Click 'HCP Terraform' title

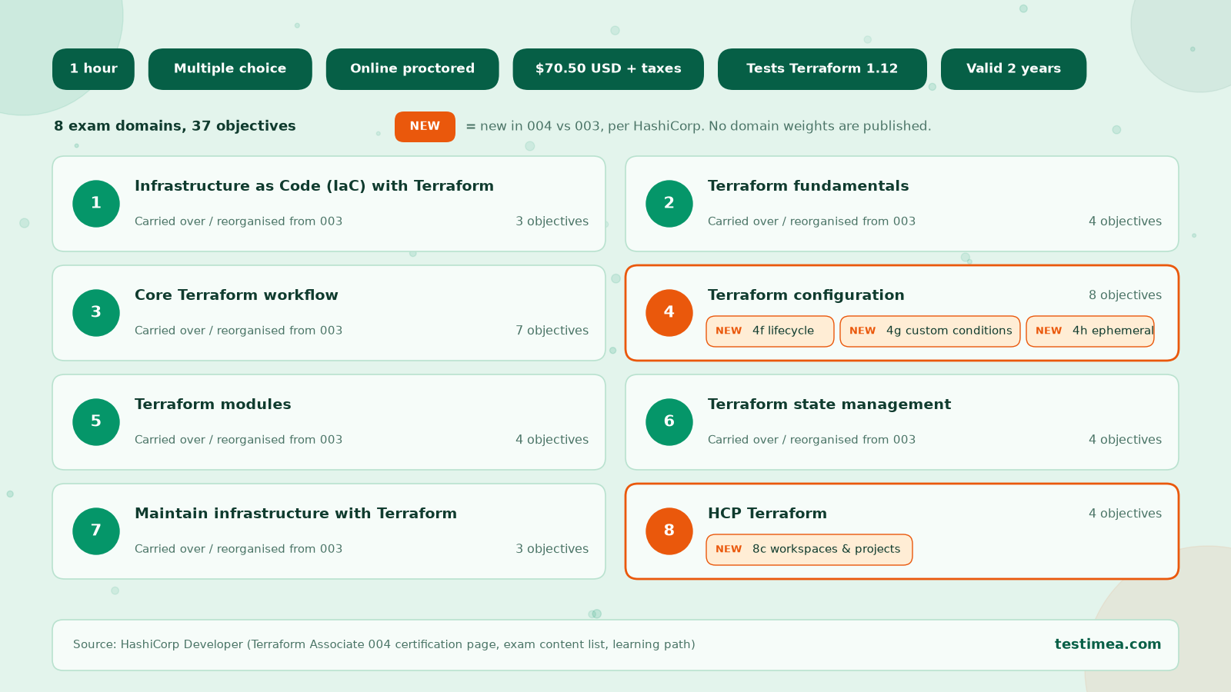click(767, 514)
